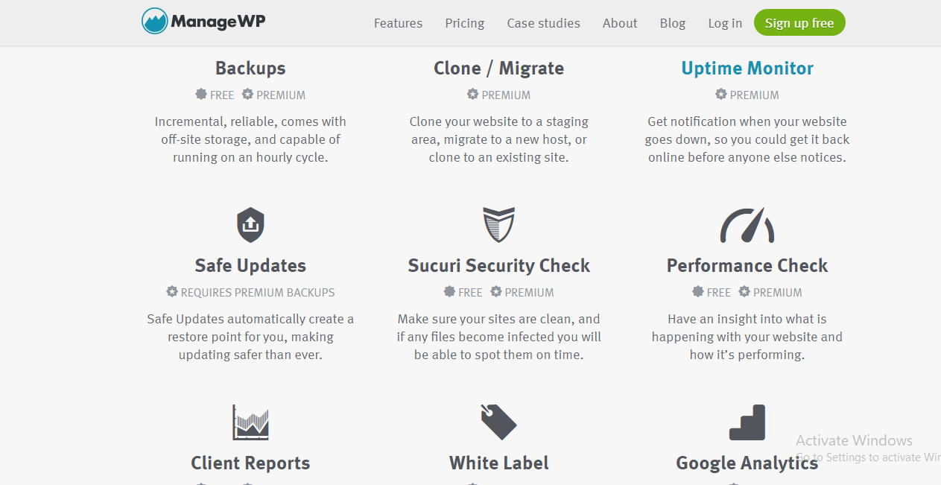Open the Safe Updates shield icon
This screenshot has height=485, width=941.
(x=250, y=225)
